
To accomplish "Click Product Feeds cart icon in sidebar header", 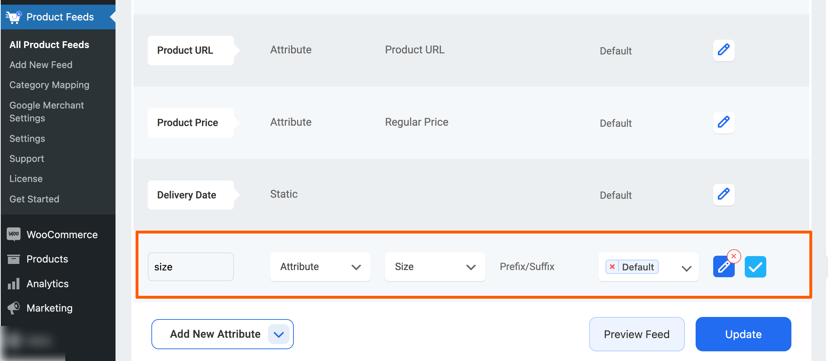I will [14, 17].
